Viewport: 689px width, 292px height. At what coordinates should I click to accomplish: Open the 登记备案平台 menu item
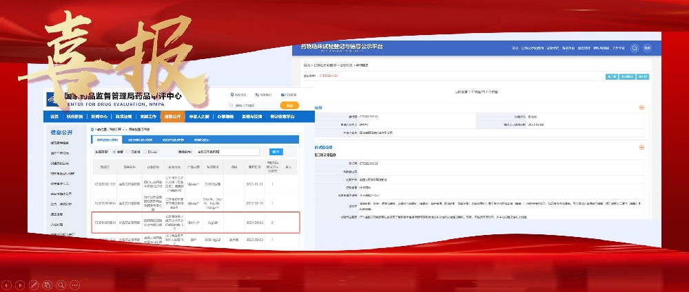pos(282,117)
